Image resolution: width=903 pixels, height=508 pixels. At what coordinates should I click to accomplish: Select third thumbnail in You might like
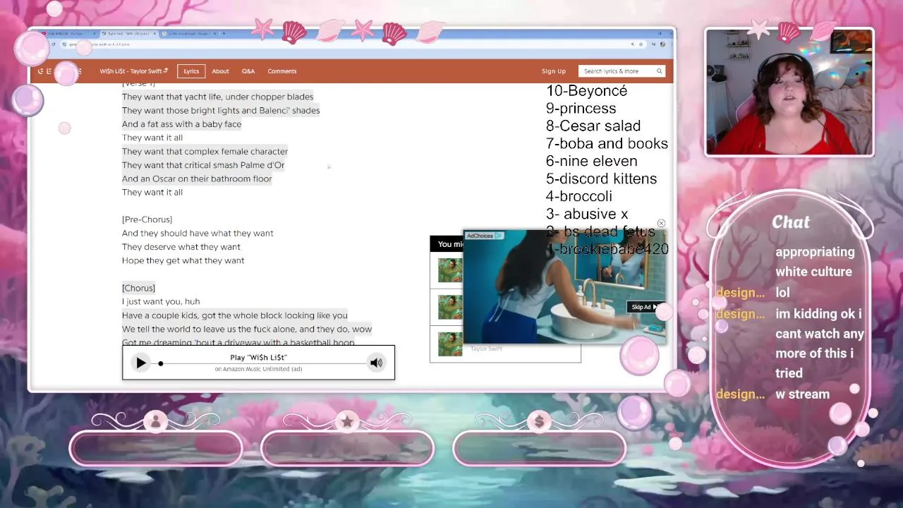pos(450,344)
